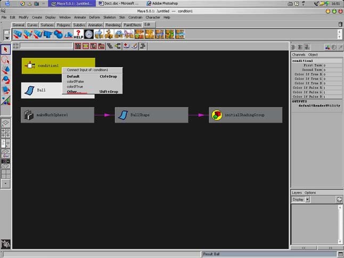Click the shelf trash can icon
Image resolution: width=344 pixels, height=258 pixels.
[340, 24]
